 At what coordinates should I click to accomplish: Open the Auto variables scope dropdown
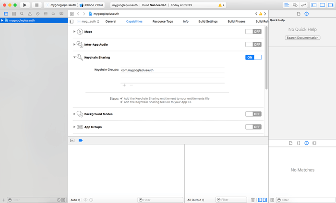point(75,200)
